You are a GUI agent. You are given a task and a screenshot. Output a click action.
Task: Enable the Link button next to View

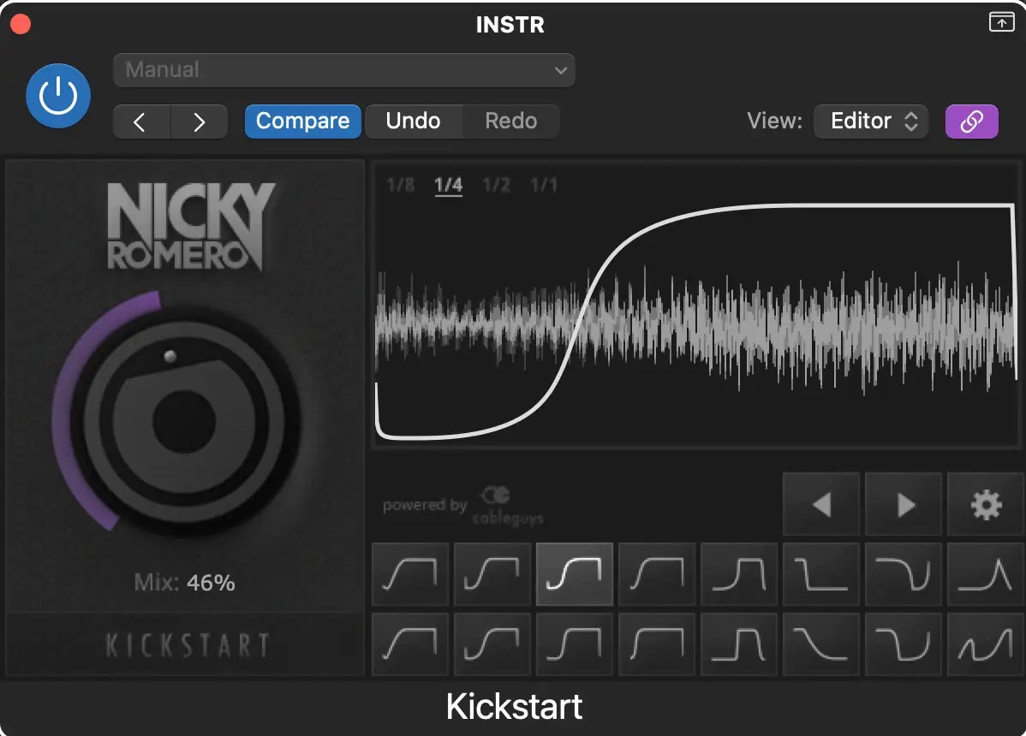[971, 122]
